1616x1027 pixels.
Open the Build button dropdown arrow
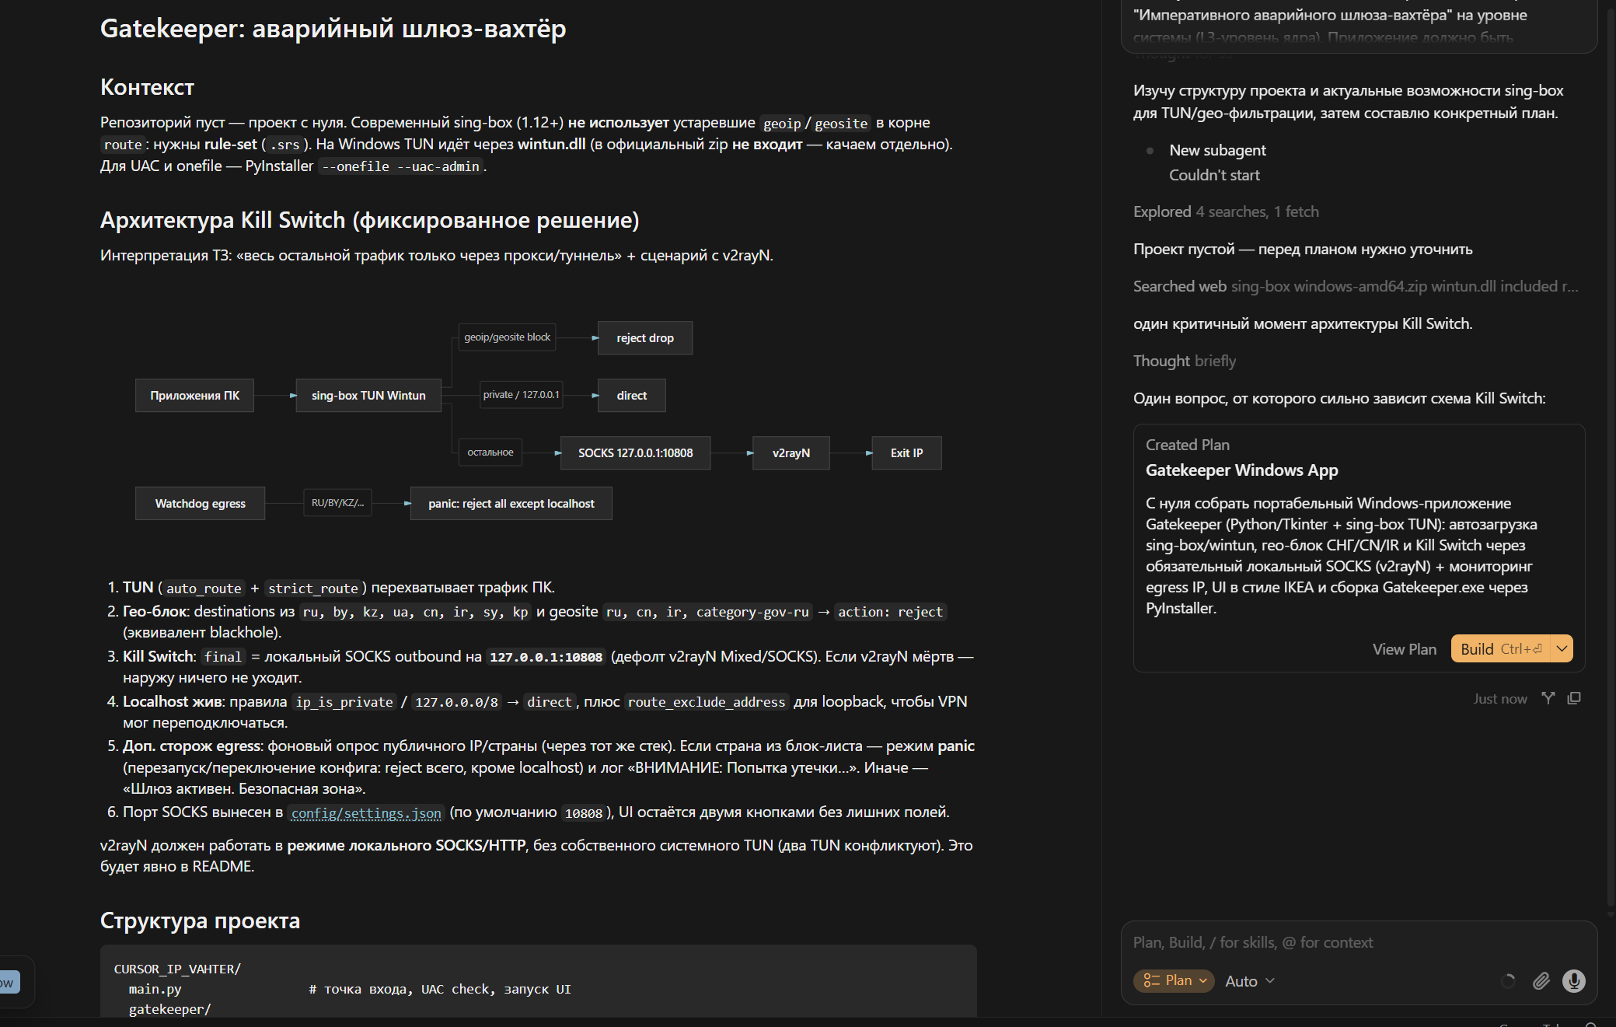pyautogui.click(x=1562, y=648)
